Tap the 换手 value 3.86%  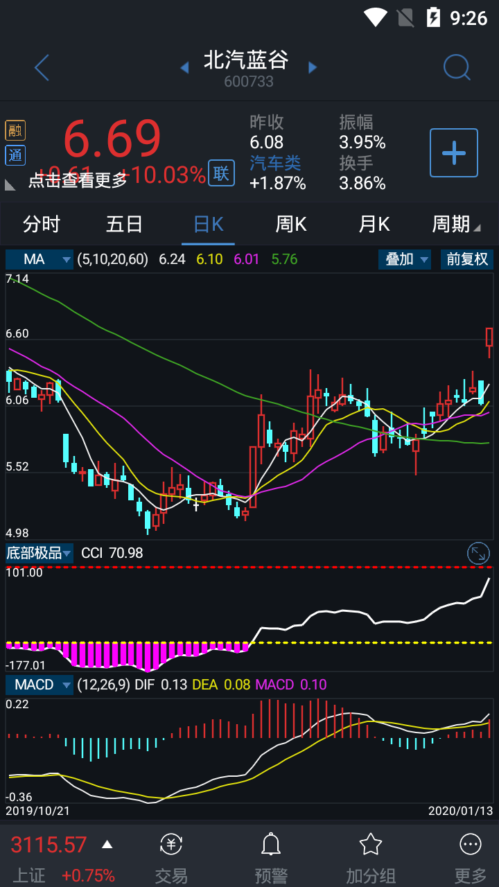pyautogui.click(x=362, y=183)
